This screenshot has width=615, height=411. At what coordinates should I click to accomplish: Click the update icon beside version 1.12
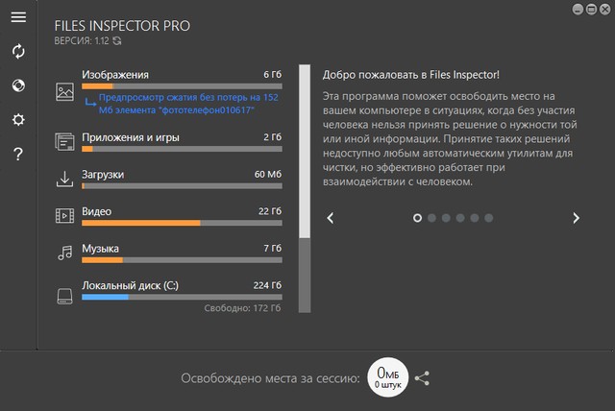coord(117,41)
